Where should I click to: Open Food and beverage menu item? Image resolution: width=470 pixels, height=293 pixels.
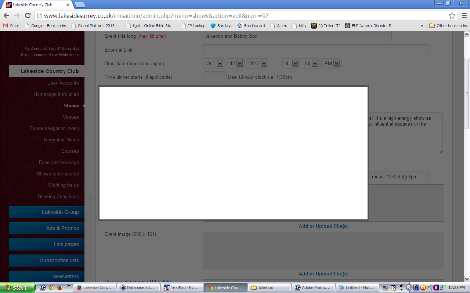pyautogui.click(x=59, y=163)
